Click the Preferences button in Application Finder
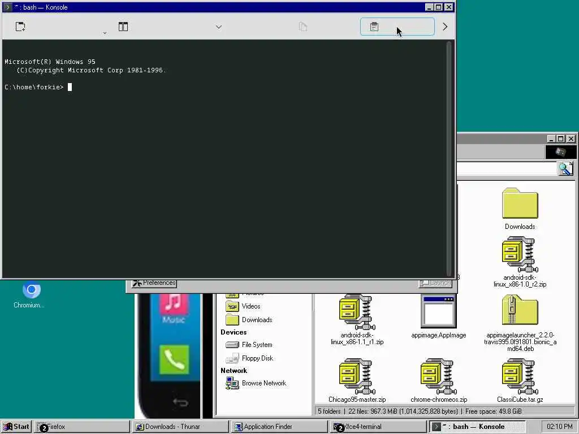Screen dimensions: 579x434 pyautogui.click(x=154, y=283)
